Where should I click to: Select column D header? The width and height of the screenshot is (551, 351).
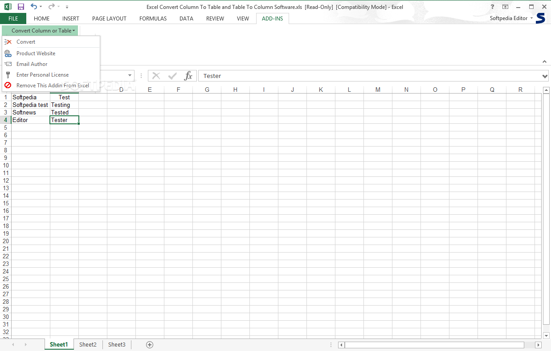click(121, 90)
